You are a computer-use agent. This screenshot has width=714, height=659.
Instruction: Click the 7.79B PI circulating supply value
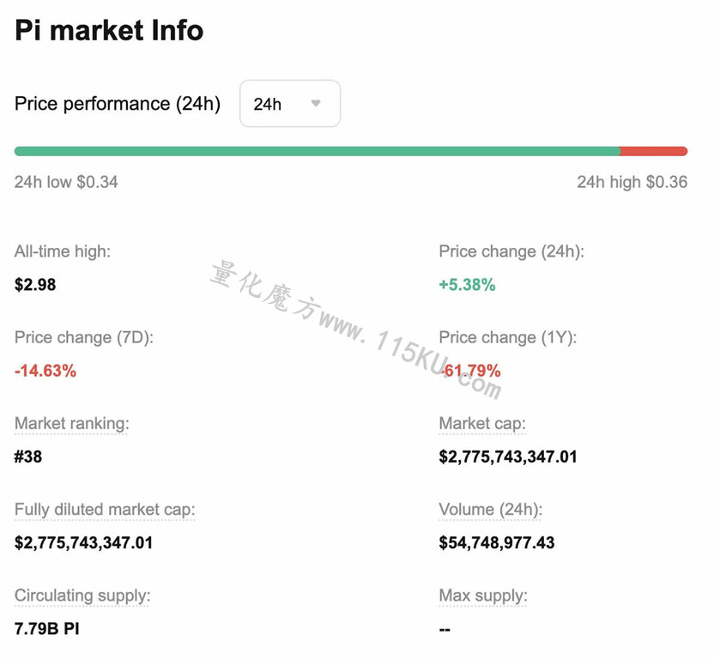click(47, 628)
